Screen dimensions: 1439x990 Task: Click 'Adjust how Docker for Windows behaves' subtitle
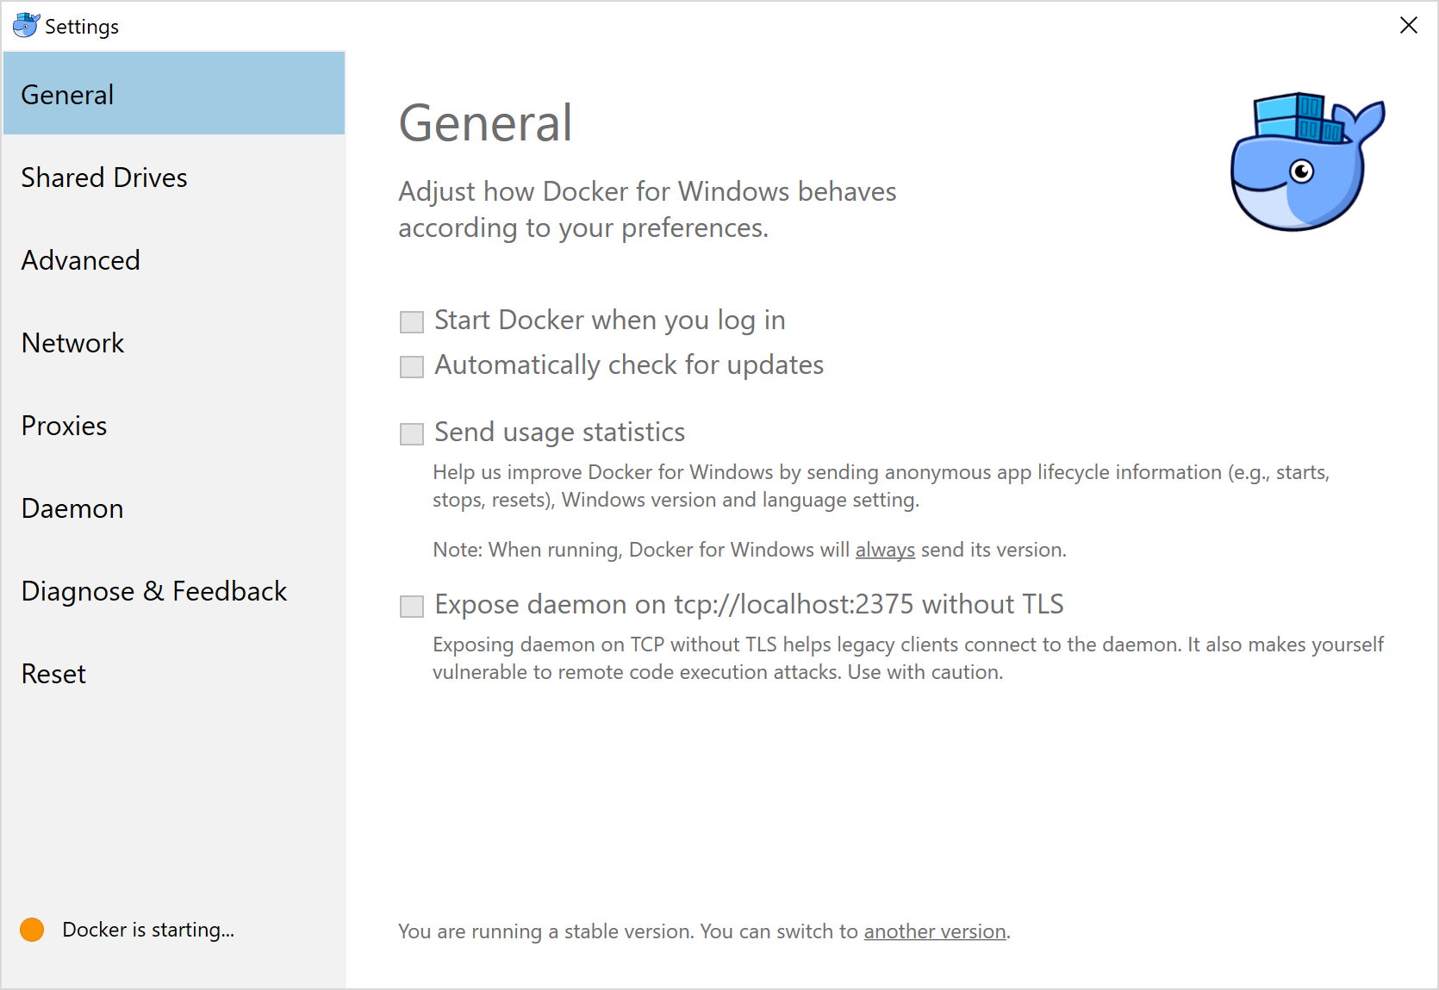[x=647, y=209]
